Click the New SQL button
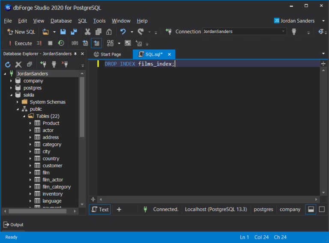The height and width of the screenshot is (243, 329). pyautogui.click(x=21, y=32)
